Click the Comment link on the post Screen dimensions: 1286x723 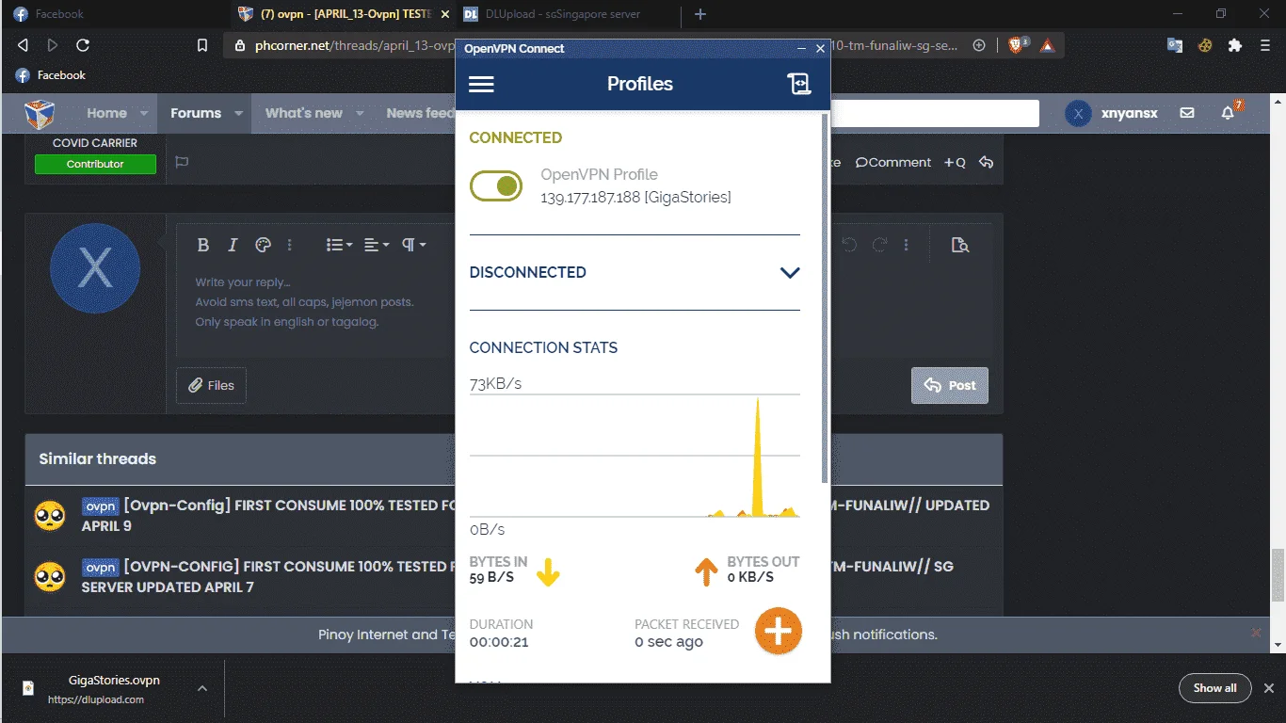pyautogui.click(x=893, y=162)
